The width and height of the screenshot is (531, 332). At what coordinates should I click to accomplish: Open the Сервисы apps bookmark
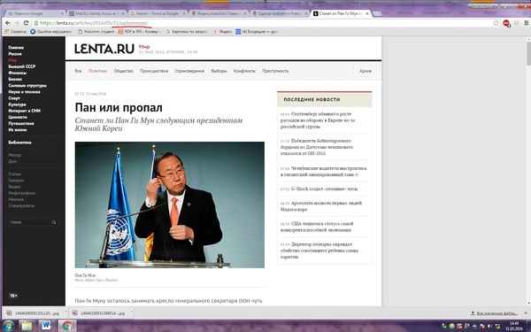15,32
